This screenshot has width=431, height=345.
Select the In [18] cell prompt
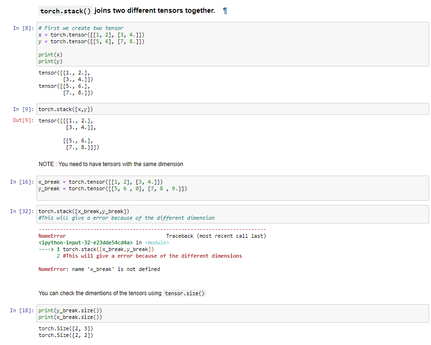point(23,310)
